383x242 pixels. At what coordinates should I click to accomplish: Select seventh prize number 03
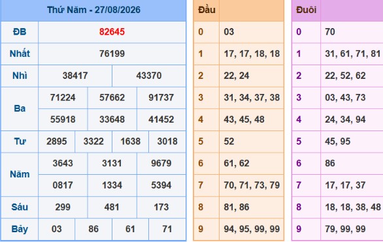[56, 229]
